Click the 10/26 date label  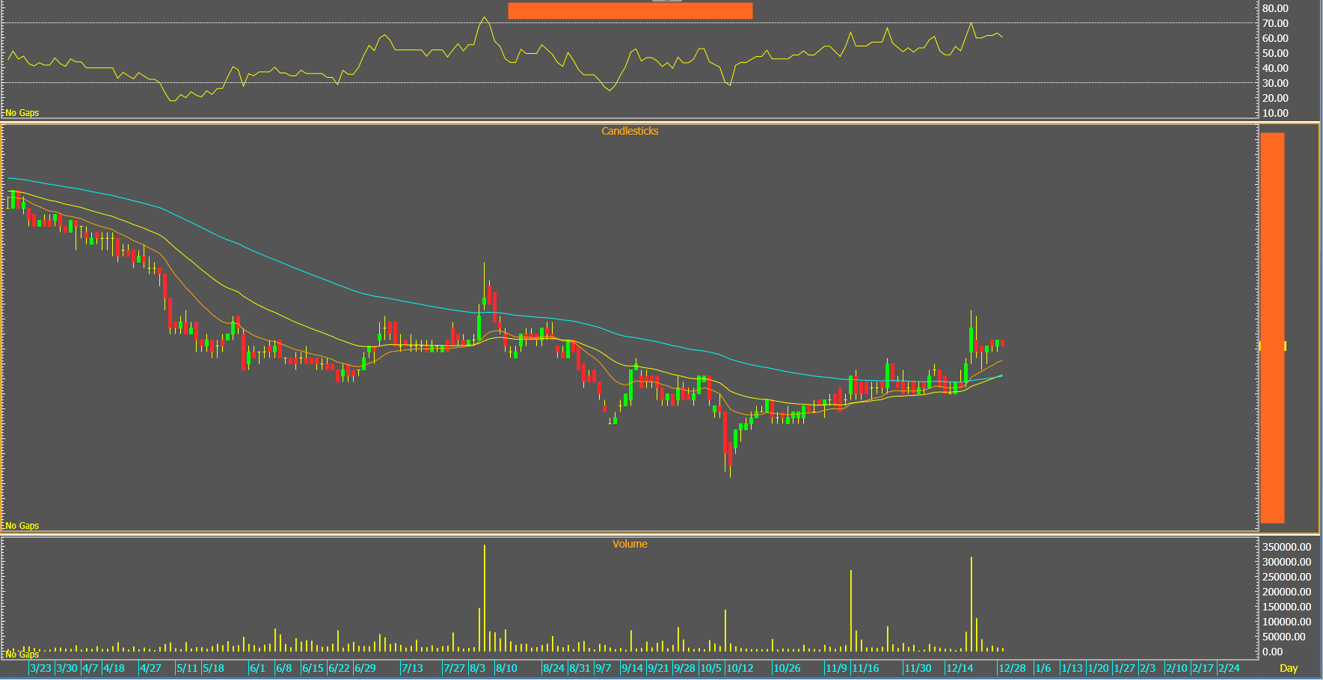click(x=787, y=668)
